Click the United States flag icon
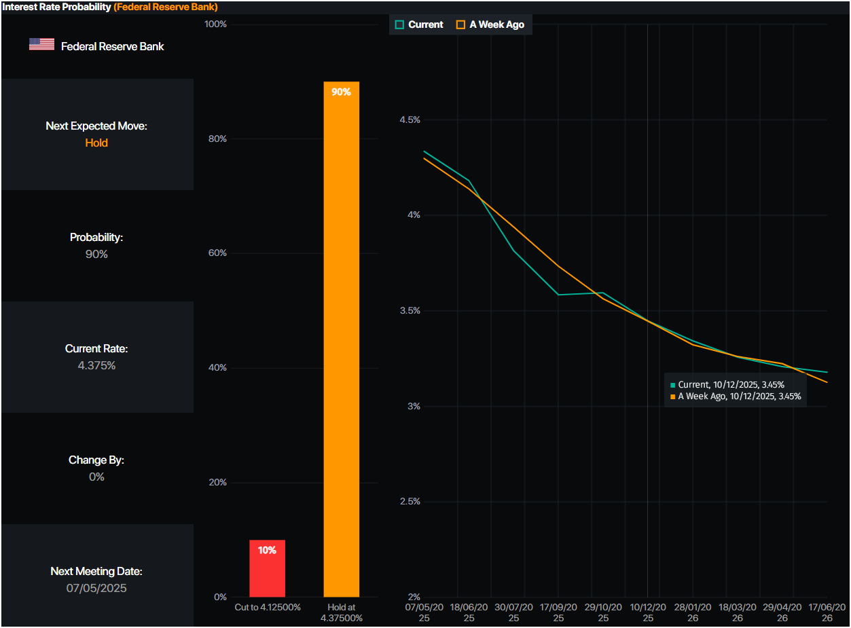 (41, 43)
